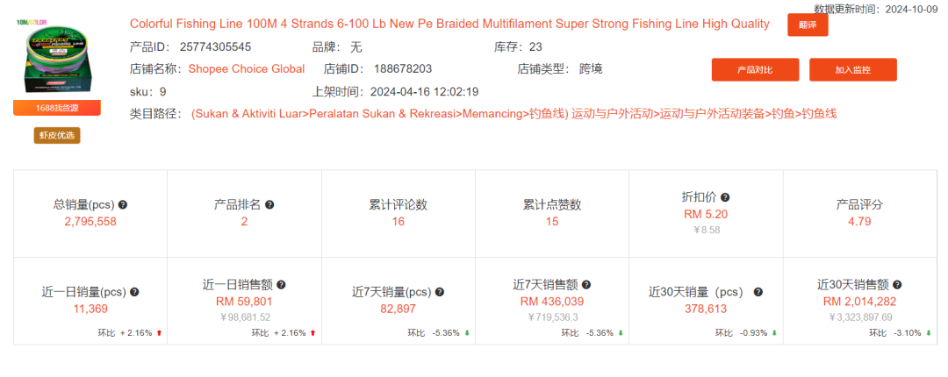Open the Sukan & Aktiviti Luar category path
This screenshot has width=948, height=377.
[380, 114]
